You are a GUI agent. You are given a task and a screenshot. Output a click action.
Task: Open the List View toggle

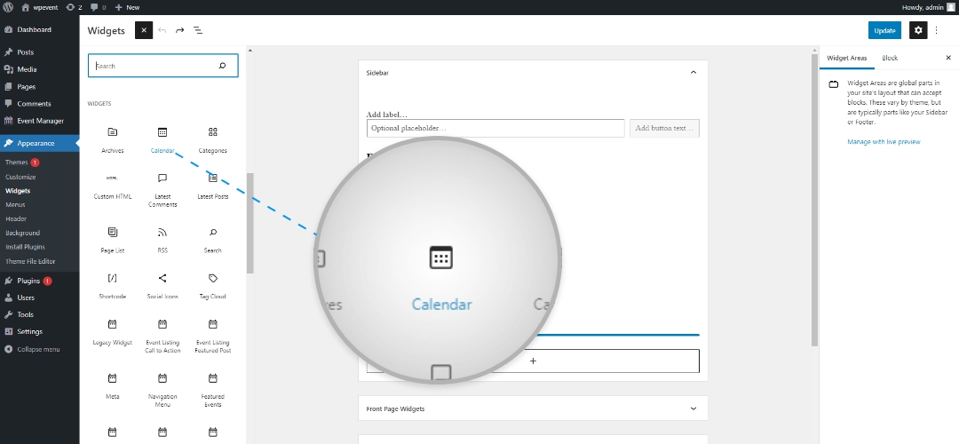point(198,30)
